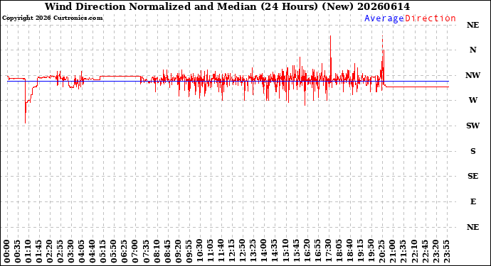The height and width of the screenshot is (266, 491).
Task: Click the 19:50 time axis label
Action: [x=371, y=251]
